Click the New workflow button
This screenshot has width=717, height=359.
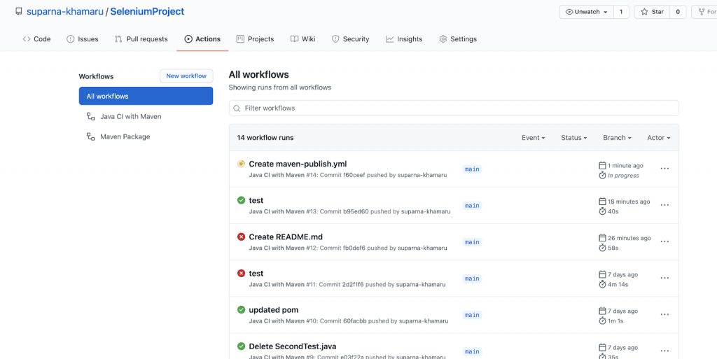click(x=186, y=76)
